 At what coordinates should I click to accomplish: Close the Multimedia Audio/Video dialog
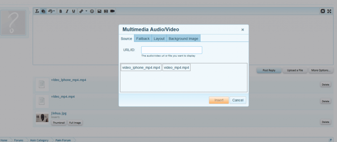point(243,30)
